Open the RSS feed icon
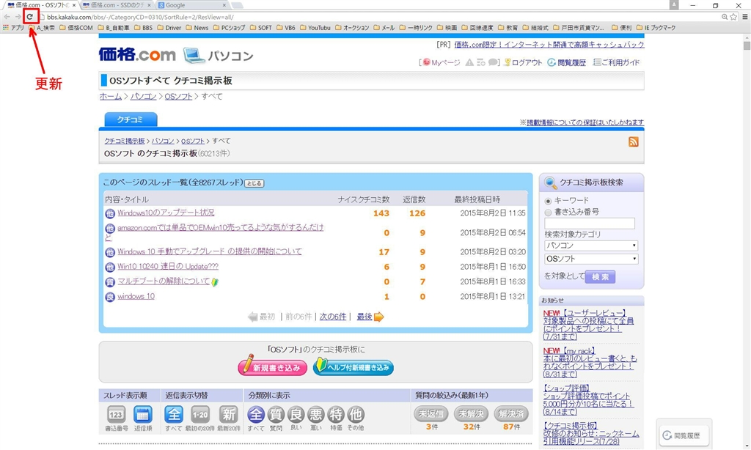The height and width of the screenshot is (450, 751). (x=633, y=141)
